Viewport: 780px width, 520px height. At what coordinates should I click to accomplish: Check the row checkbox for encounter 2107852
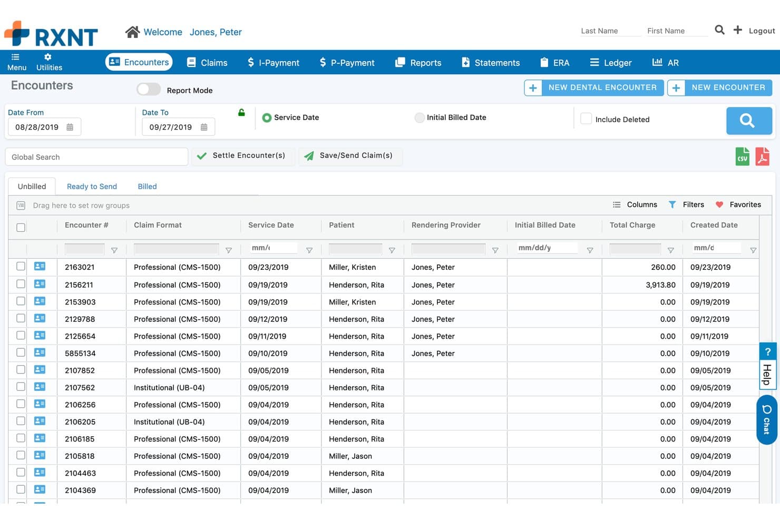tap(21, 369)
